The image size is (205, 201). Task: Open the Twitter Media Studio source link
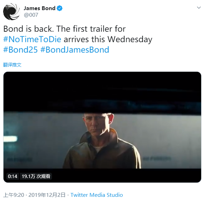pos(97,195)
